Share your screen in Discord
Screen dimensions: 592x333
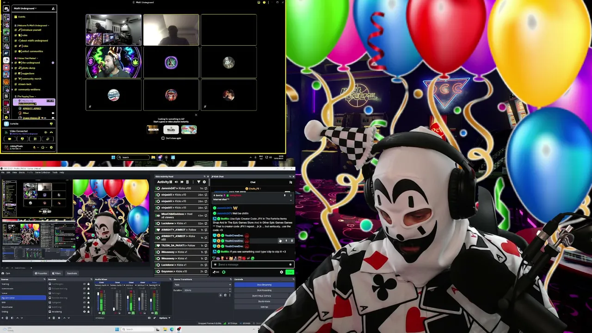click(22, 139)
